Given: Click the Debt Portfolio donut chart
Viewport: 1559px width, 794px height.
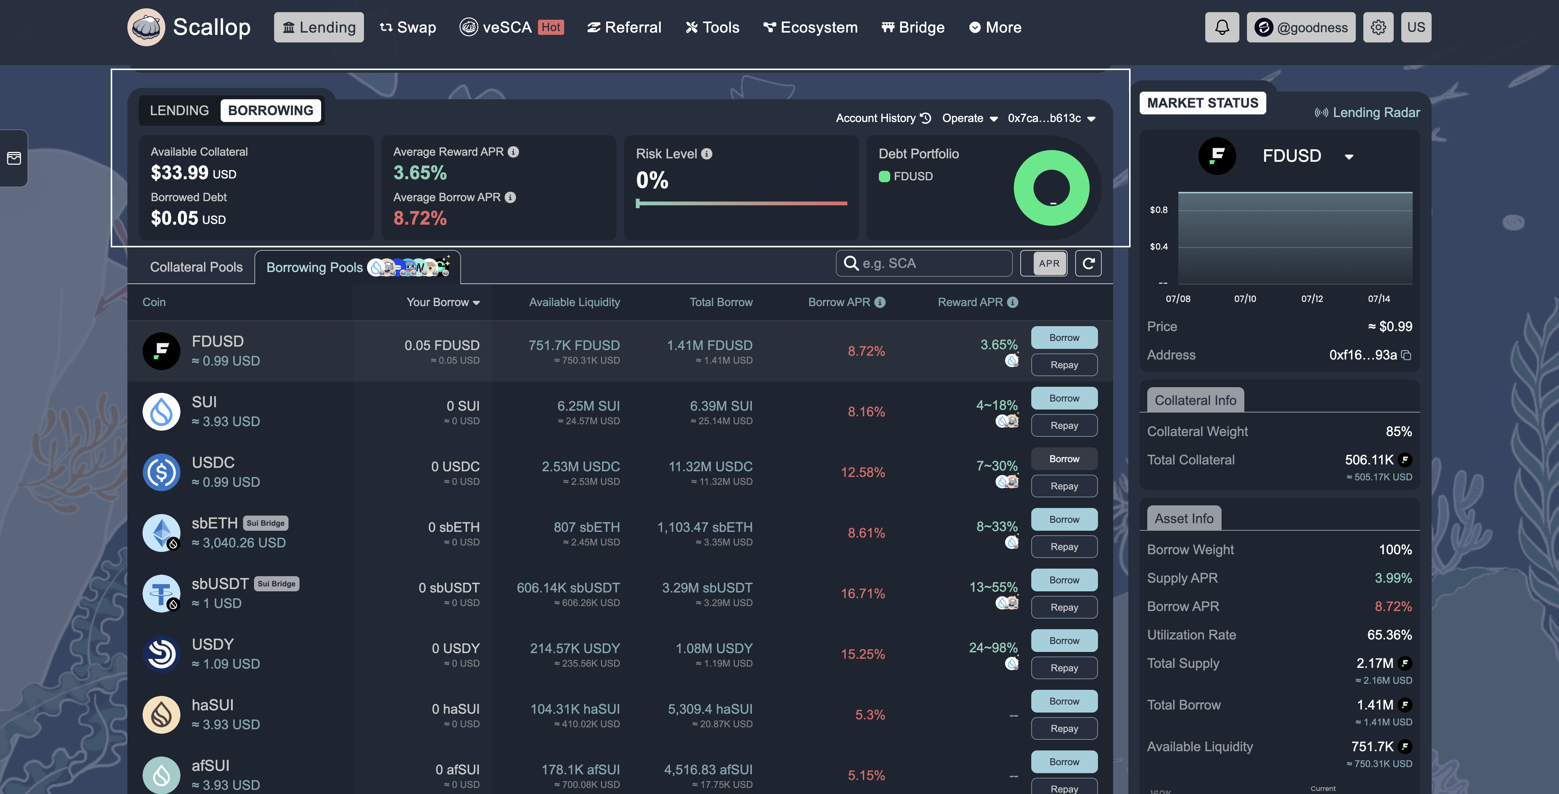Looking at the screenshot, I should click(x=1052, y=188).
